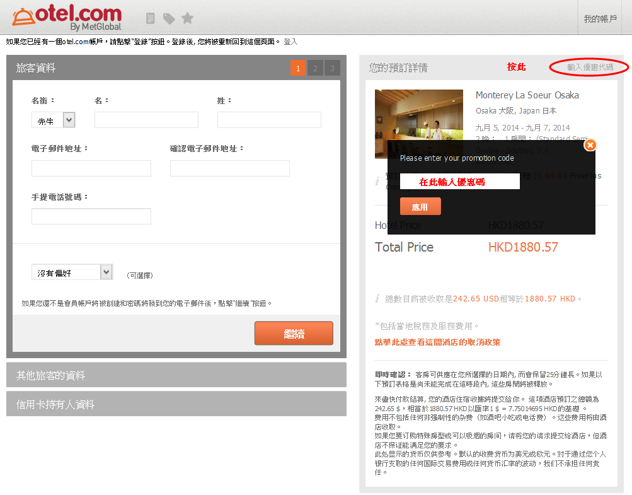632x495 pixels.
Task: Click the orange 繼續 continue button
Action: (x=294, y=333)
